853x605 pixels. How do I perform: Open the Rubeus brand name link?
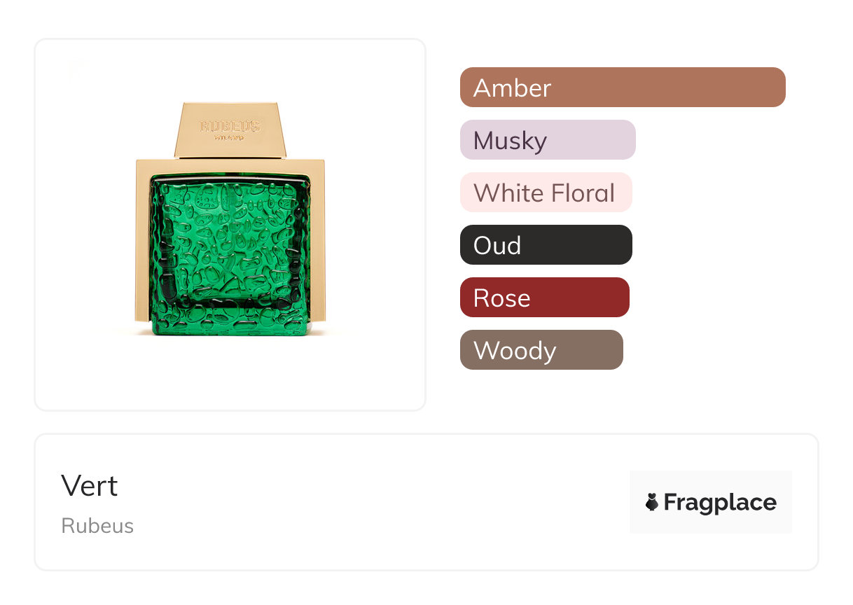point(97,526)
